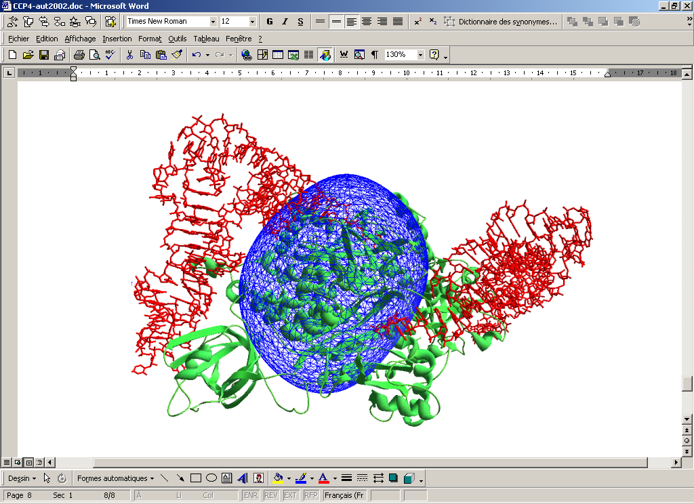Select the Rectangle shape tool
Image resolution: width=694 pixels, height=504 pixels.
coord(196,478)
